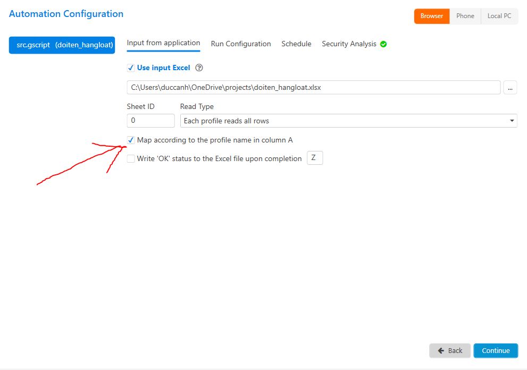
Task: Select Local PC as the run target
Action: tap(499, 16)
